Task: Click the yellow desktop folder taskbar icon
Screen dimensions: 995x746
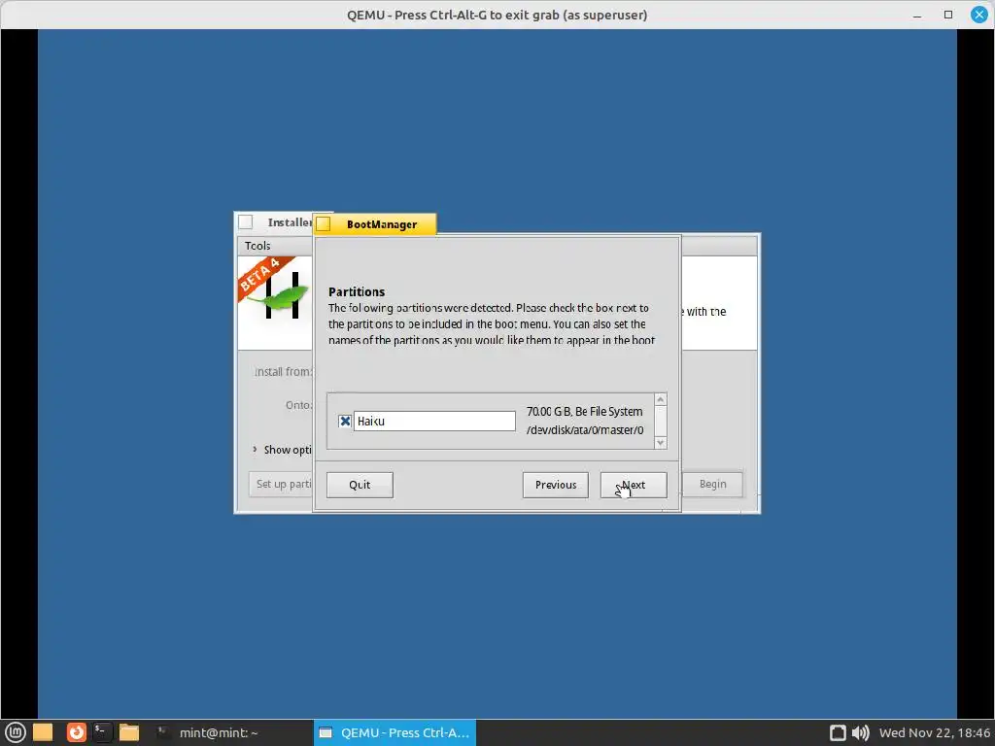Action: 43,732
